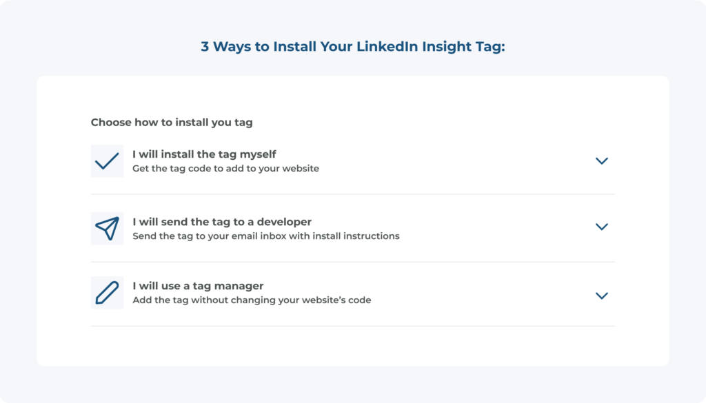
Task: Click 'Get the tag code to add to your website'
Action: click(x=225, y=169)
